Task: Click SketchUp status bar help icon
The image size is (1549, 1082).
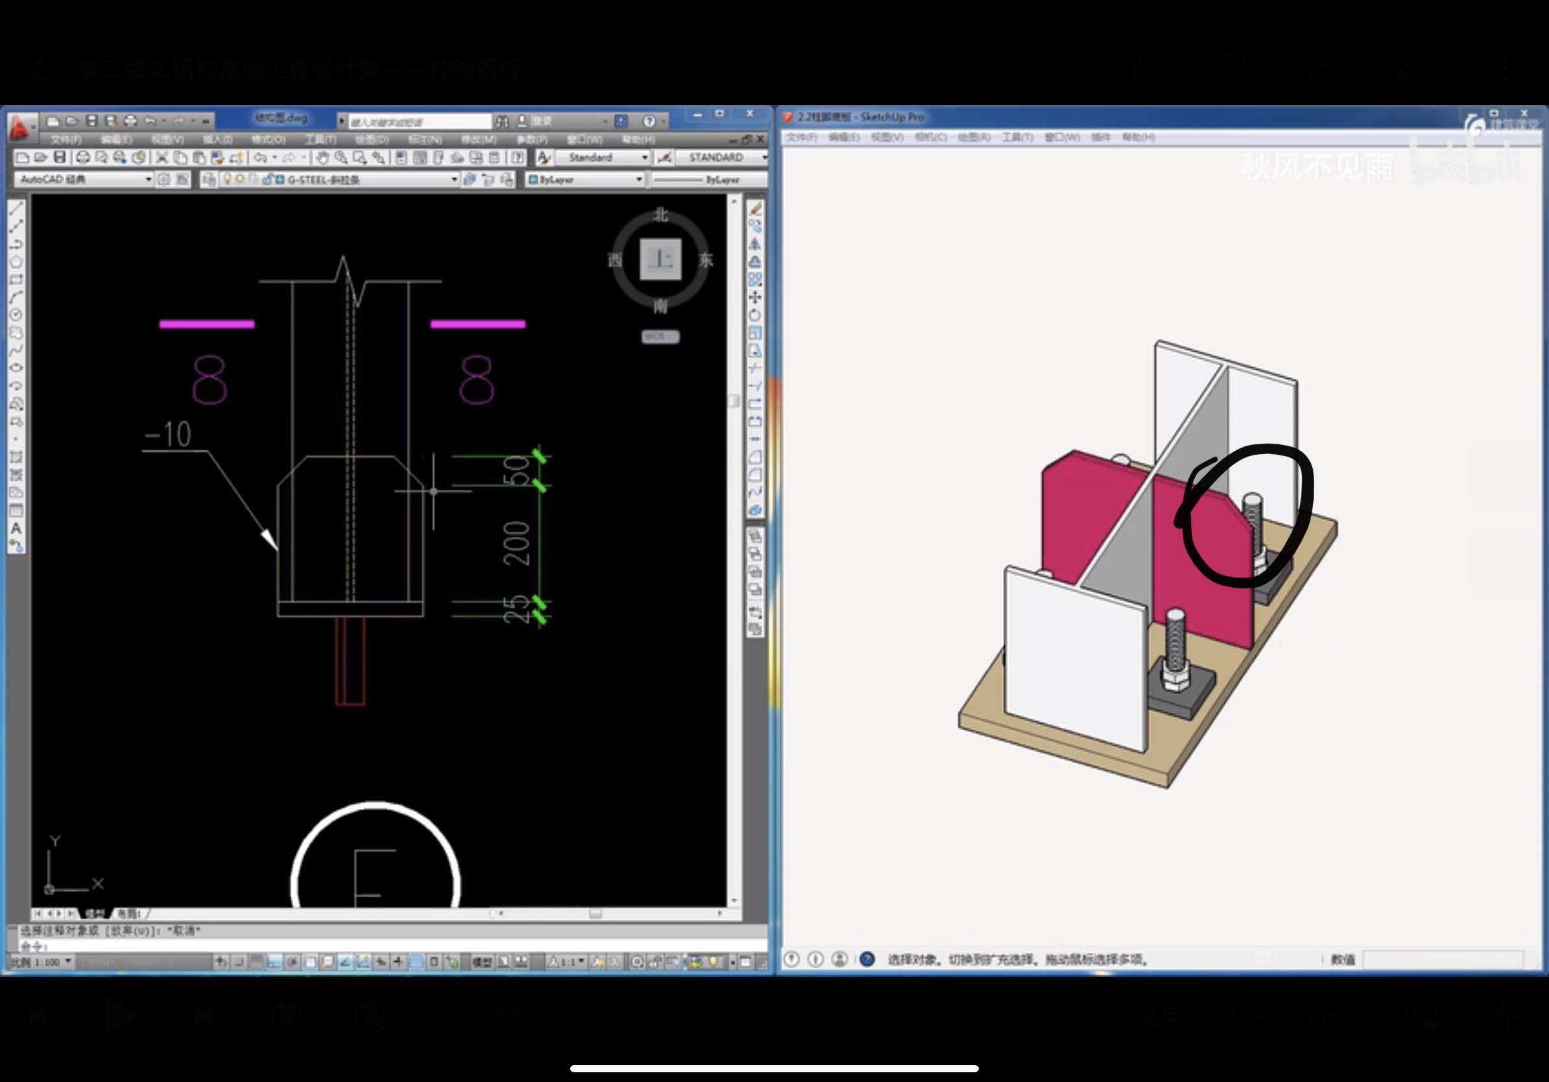Action: (x=867, y=959)
